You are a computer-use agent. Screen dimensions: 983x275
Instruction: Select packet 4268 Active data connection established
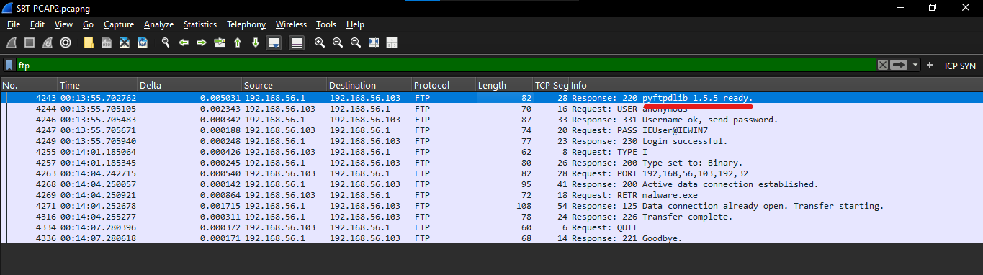coord(491,184)
